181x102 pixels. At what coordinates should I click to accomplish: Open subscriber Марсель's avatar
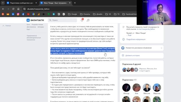157,88
